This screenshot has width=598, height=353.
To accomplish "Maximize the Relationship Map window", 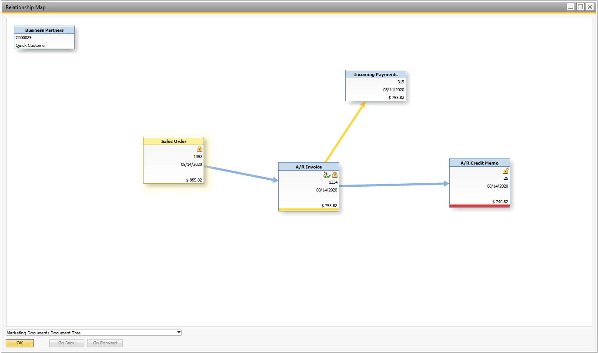I will (580, 7).
